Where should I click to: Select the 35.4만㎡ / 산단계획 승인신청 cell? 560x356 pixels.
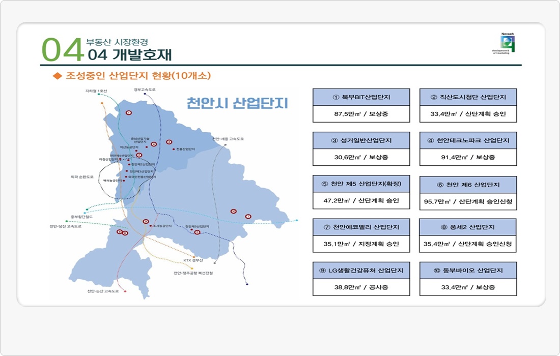coord(468,244)
